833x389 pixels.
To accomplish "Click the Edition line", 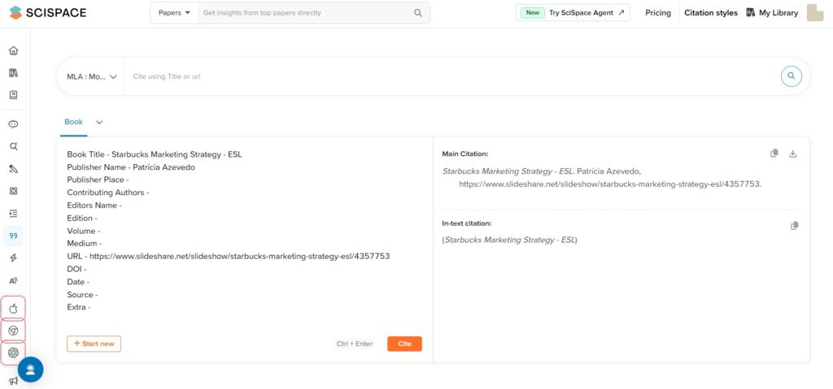I will click(x=82, y=218).
